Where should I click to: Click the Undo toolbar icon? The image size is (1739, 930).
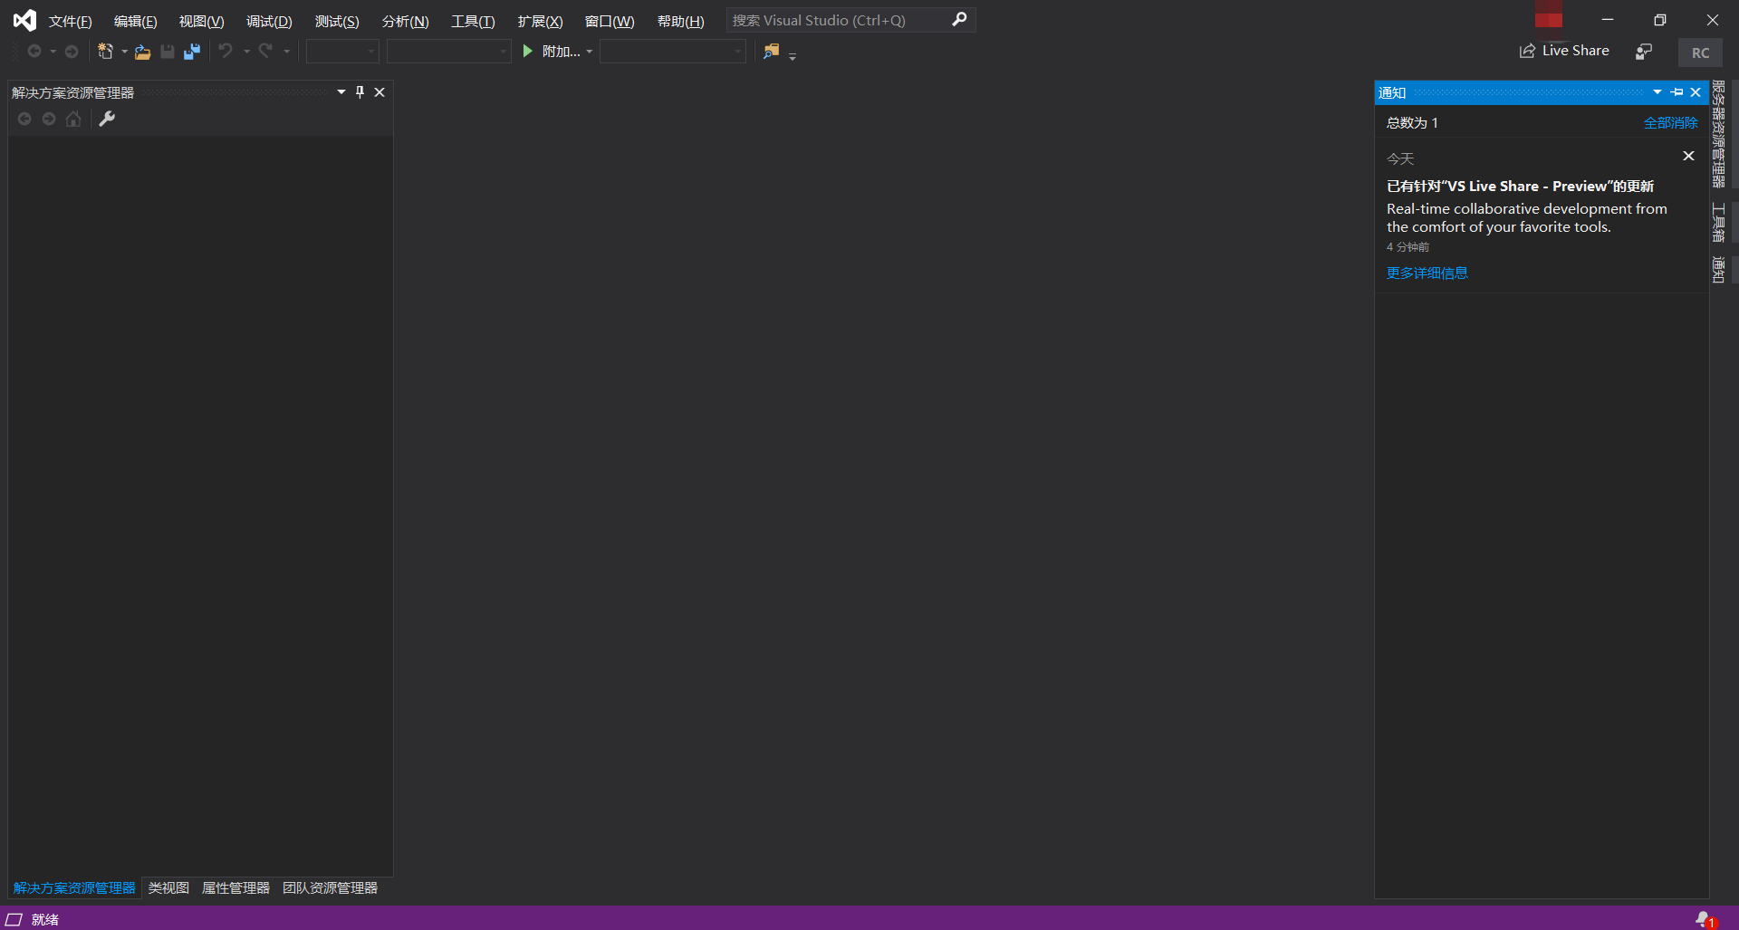[226, 52]
